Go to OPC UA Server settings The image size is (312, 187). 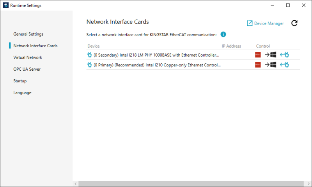pyautogui.click(x=27, y=69)
